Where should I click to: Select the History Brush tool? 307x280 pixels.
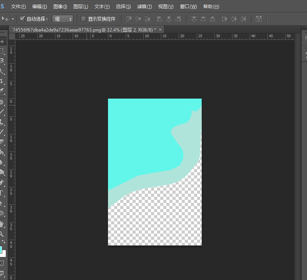pyautogui.click(x=2, y=132)
